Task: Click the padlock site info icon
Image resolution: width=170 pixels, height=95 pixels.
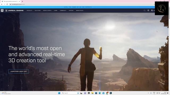Action: (10, 4)
